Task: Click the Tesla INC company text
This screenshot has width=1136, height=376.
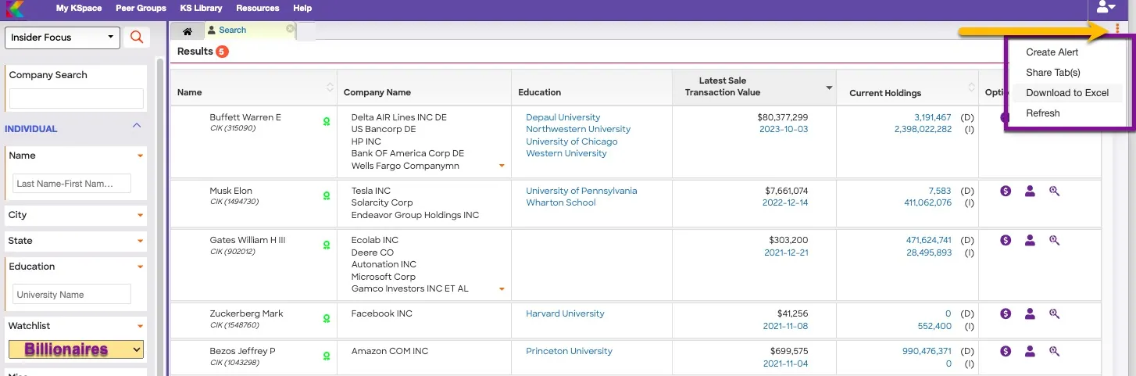Action: coord(371,191)
